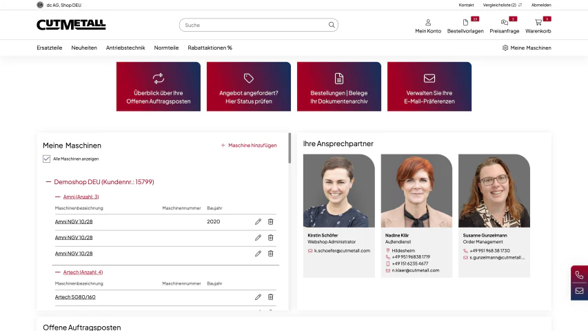588x331 pixels.
Task: Edit the Amni NGV 10/28 machine from 2020
Action: click(x=258, y=222)
